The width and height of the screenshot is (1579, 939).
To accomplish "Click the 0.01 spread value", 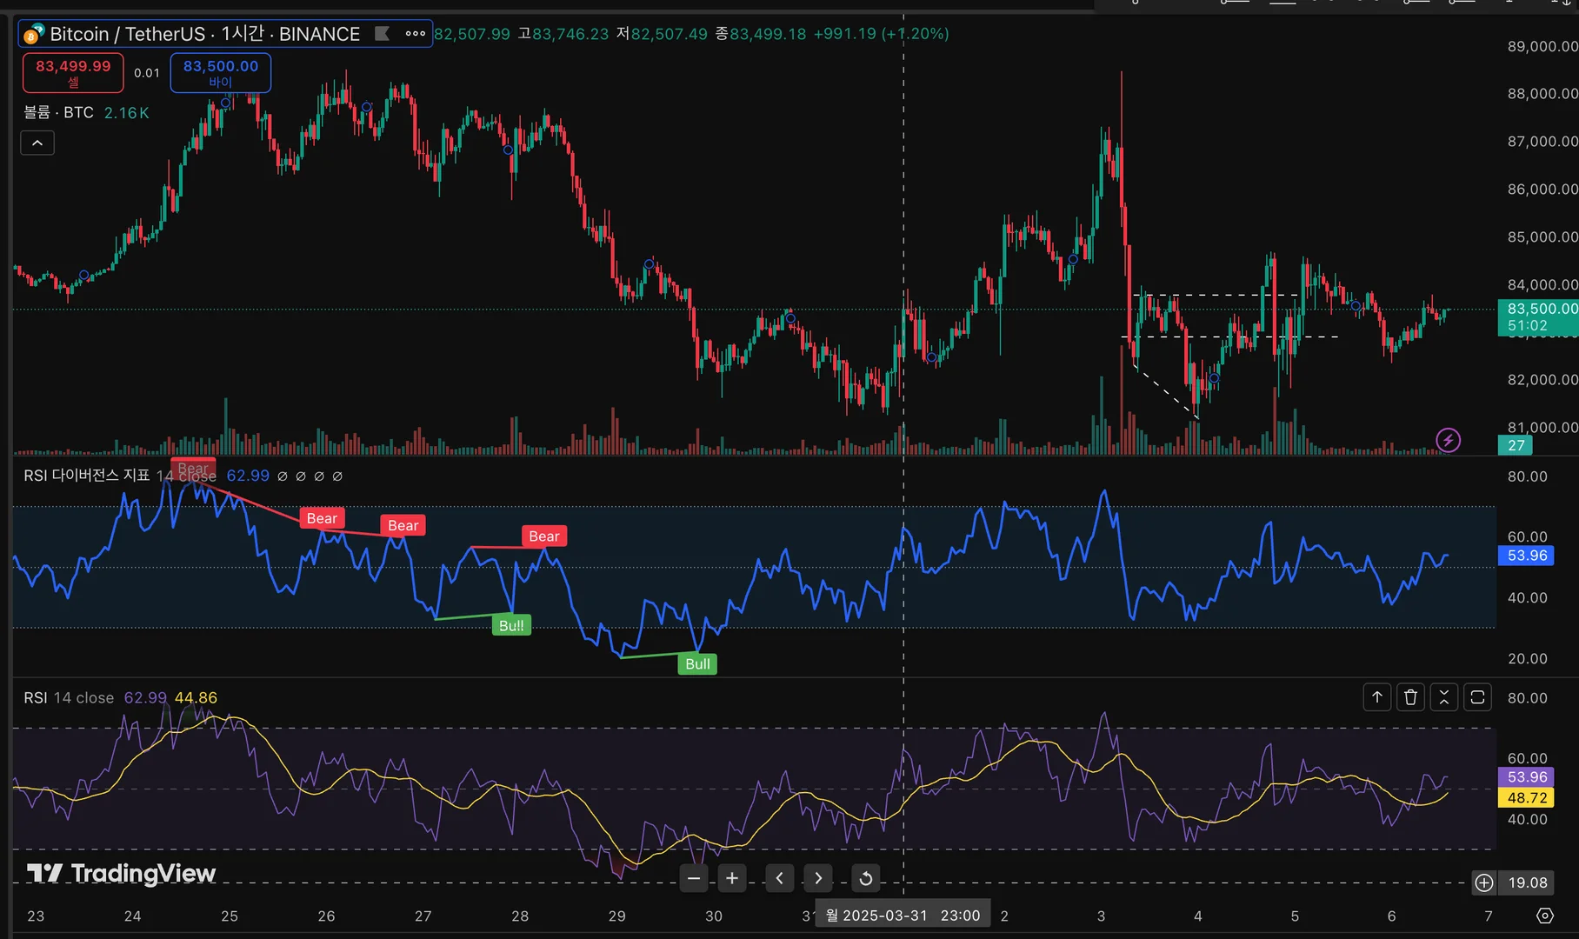I will point(147,73).
